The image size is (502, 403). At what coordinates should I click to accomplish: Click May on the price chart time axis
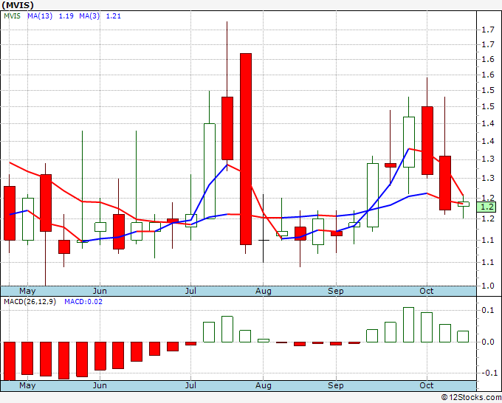(27, 291)
